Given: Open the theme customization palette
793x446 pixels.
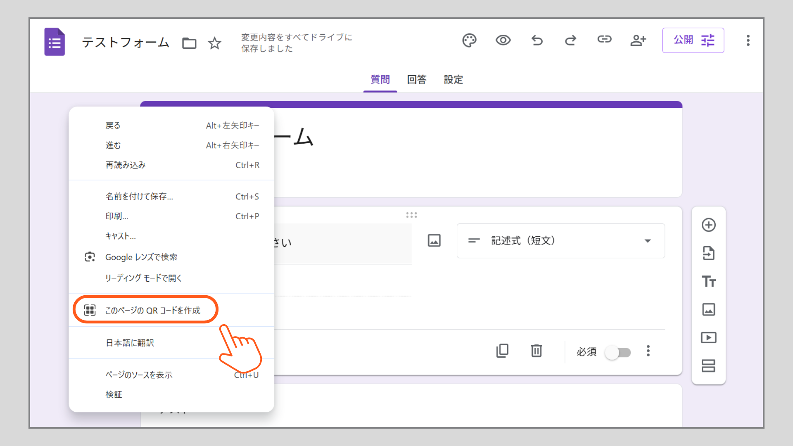Looking at the screenshot, I should 469,40.
